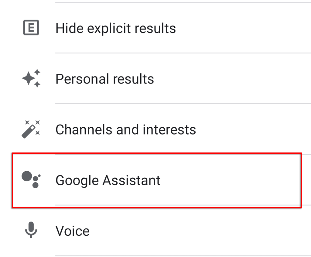Open Channels and interests setting
The width and height of the screenshot is (311, 257).
point(155,129)
